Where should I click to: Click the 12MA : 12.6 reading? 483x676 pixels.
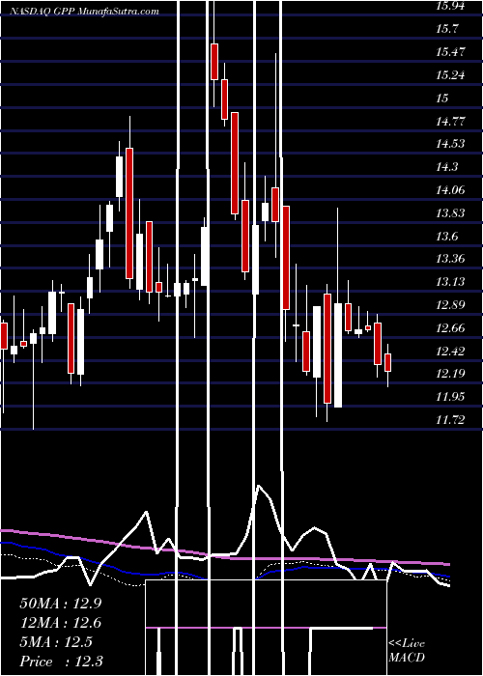click(x=60, y=623)
